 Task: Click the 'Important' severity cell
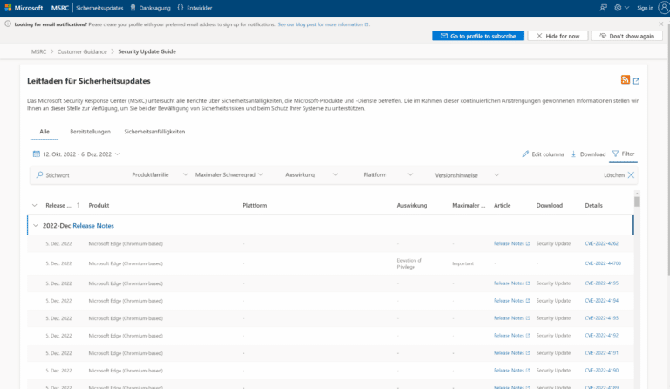[x=462, y=263]
